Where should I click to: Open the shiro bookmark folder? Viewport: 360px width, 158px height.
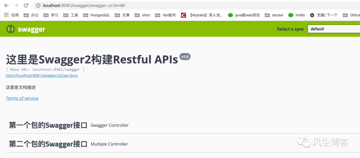142,15
